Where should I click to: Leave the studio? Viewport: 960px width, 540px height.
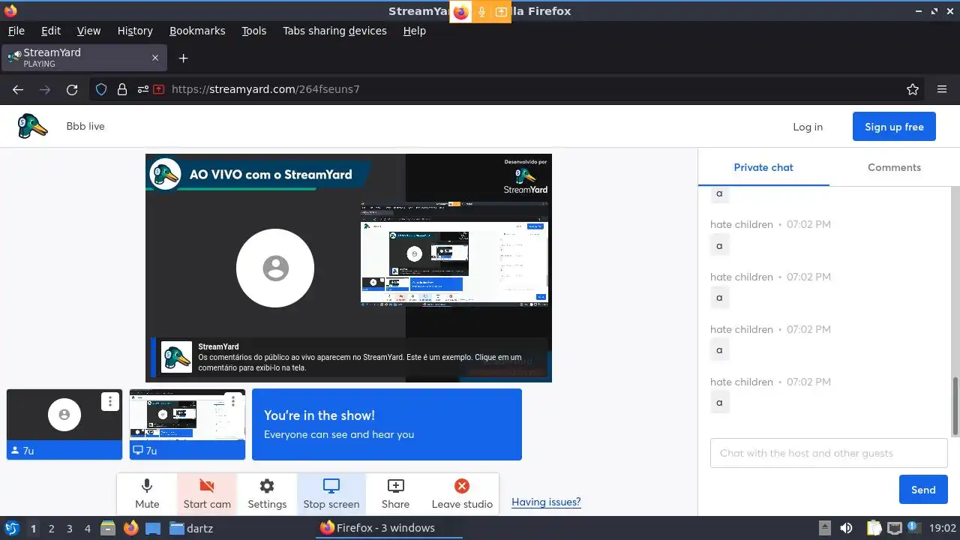coord(462,494)
